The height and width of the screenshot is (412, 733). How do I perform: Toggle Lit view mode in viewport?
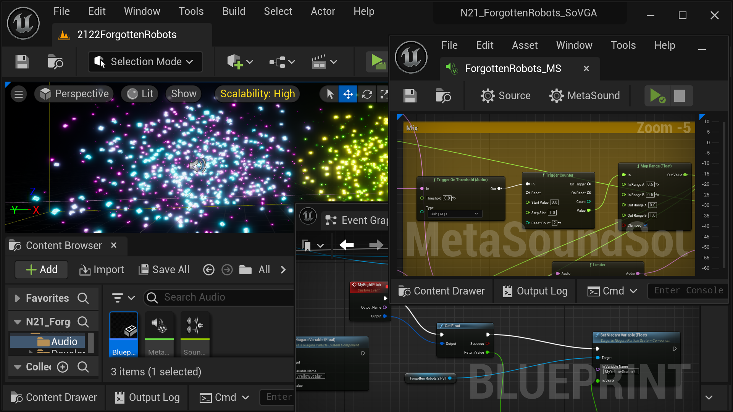pos(140,94)
